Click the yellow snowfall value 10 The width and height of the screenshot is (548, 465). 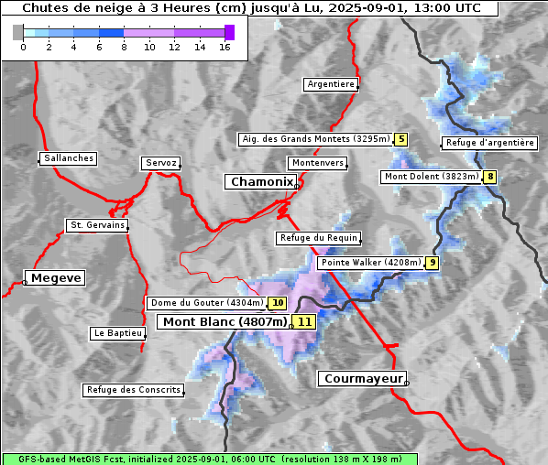click(x=278, y=303)
